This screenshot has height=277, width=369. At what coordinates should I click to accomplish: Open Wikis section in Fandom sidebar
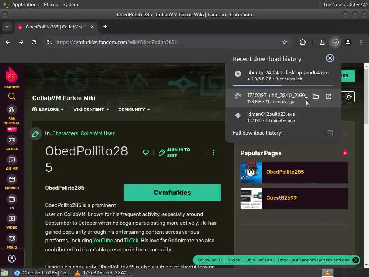coord(12,242)
